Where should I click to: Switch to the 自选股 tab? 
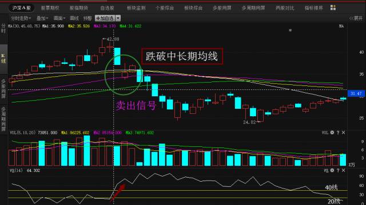[x=107, y=8]
